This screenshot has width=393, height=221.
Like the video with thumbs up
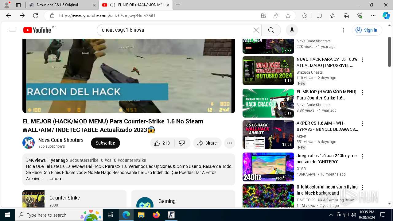[x=162, y=143]
